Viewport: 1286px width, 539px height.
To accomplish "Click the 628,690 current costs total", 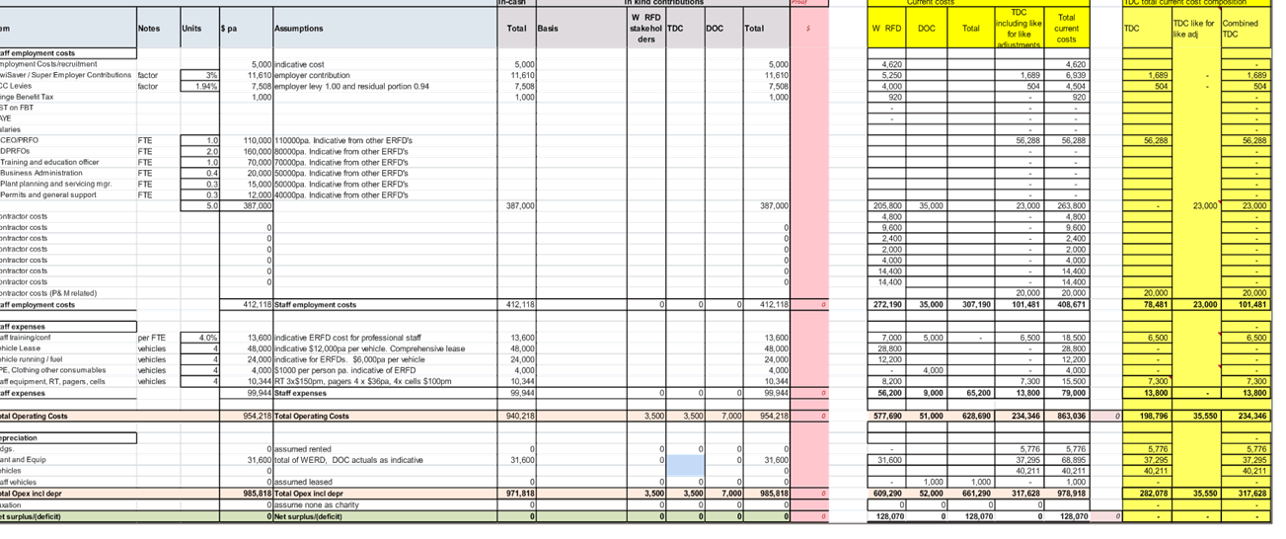I will [972, 417].
